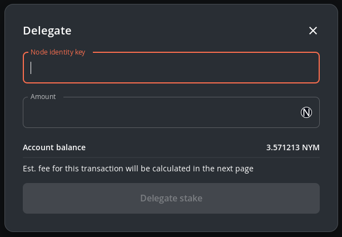Click the "Delegate" dialog title
Screen dimensions: 342x237
(47, 31)
